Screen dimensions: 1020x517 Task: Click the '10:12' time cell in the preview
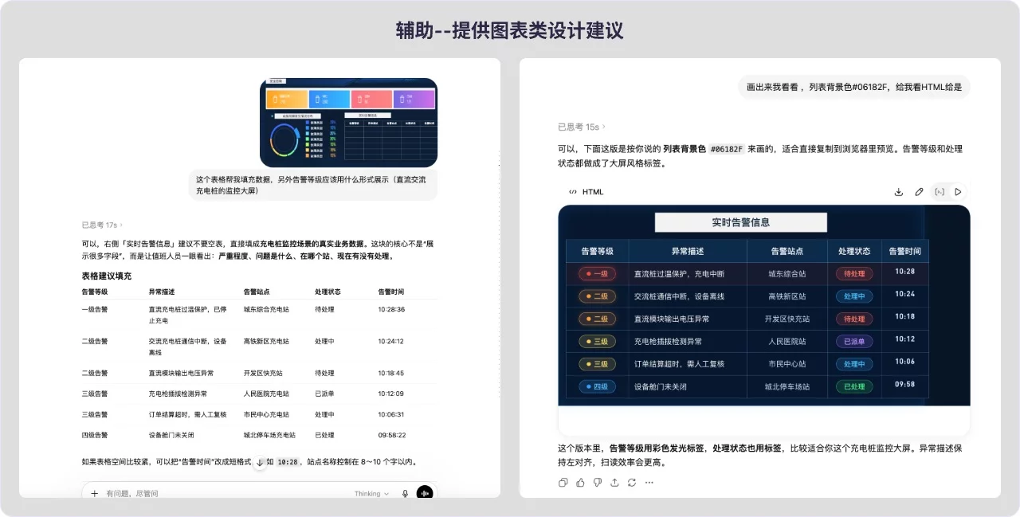pyautogui.click(x=904, y=339)
